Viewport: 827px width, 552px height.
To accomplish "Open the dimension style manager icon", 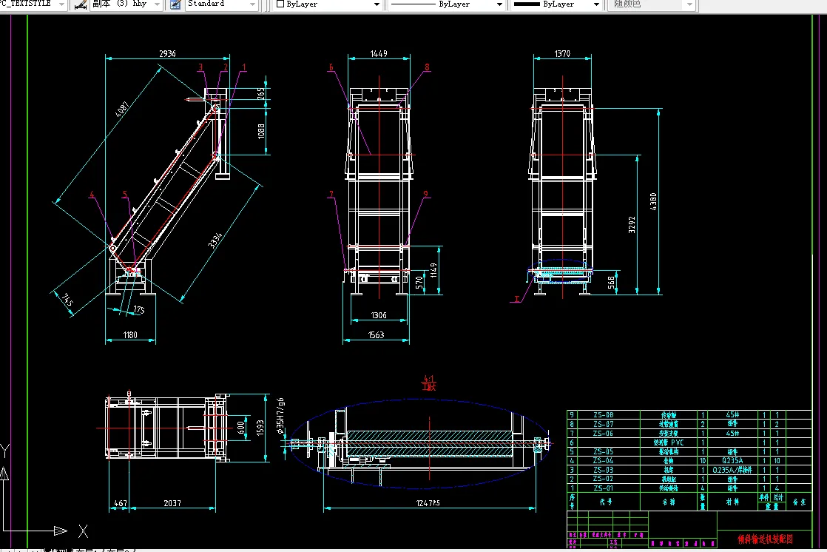I will coord(81,4).
